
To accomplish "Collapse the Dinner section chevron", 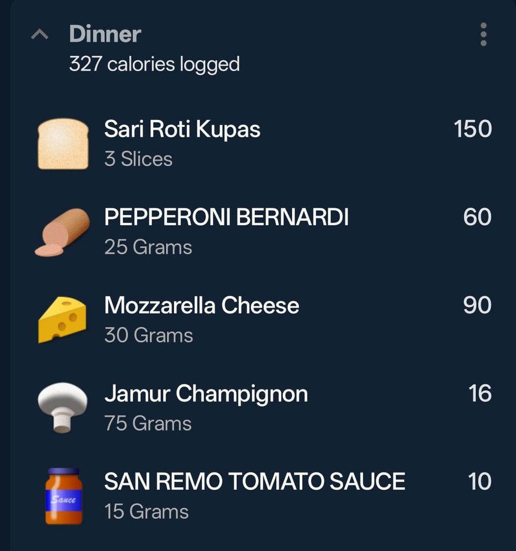I will point(40,35).
